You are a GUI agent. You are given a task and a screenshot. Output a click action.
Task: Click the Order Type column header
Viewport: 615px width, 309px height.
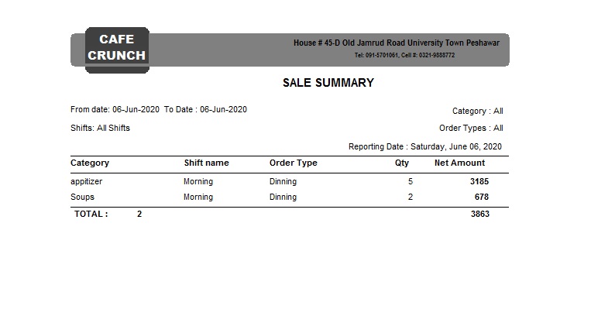pos(294,163)
